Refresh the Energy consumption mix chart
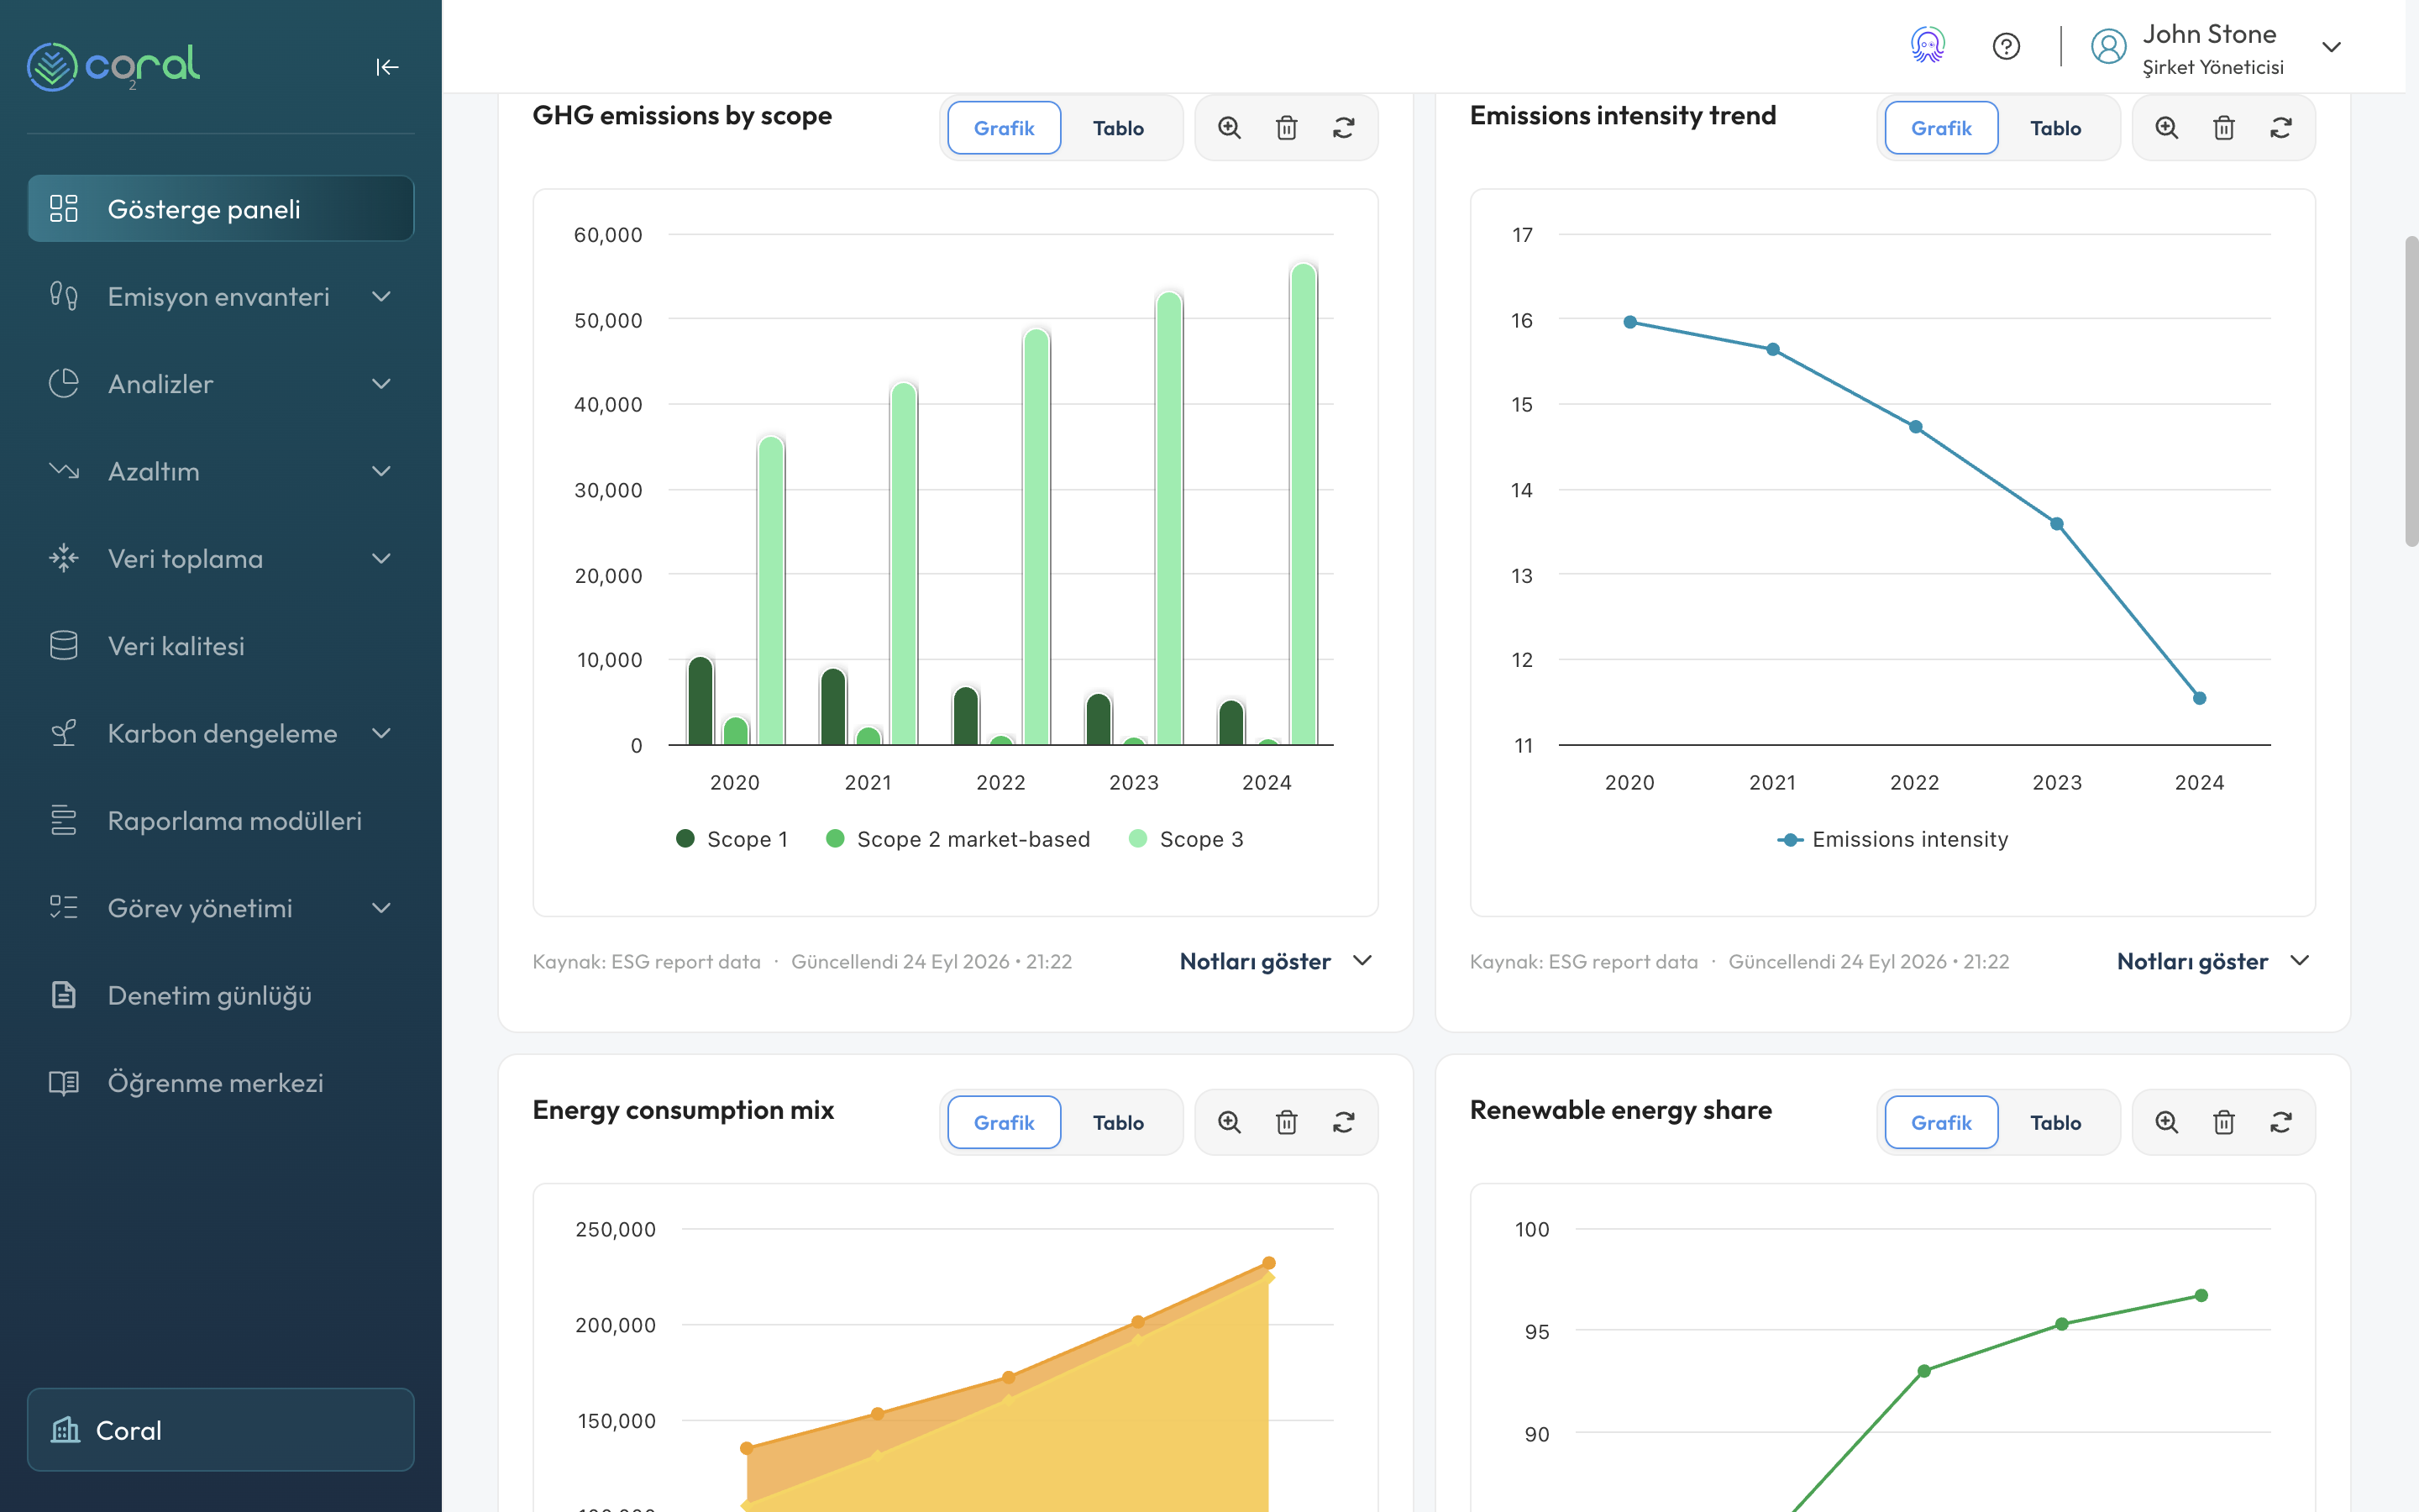The height and width of the screenshot is (1512, 2419). point(1343,1122)
